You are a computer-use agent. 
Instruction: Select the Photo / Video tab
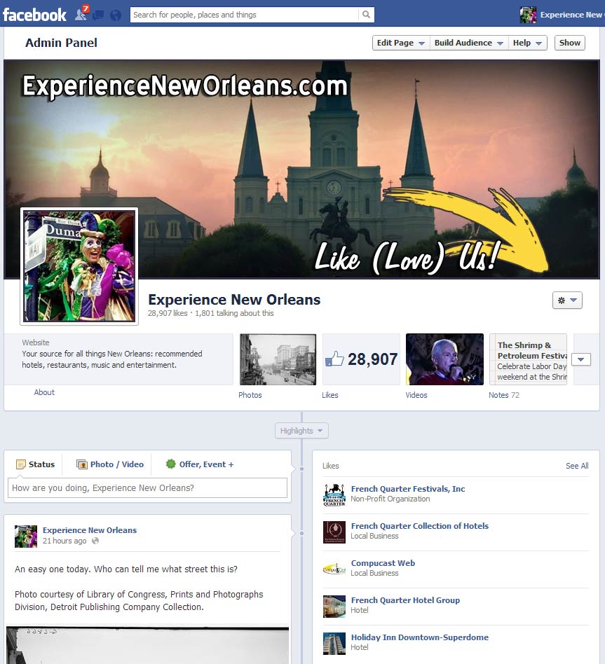point(110,464)
